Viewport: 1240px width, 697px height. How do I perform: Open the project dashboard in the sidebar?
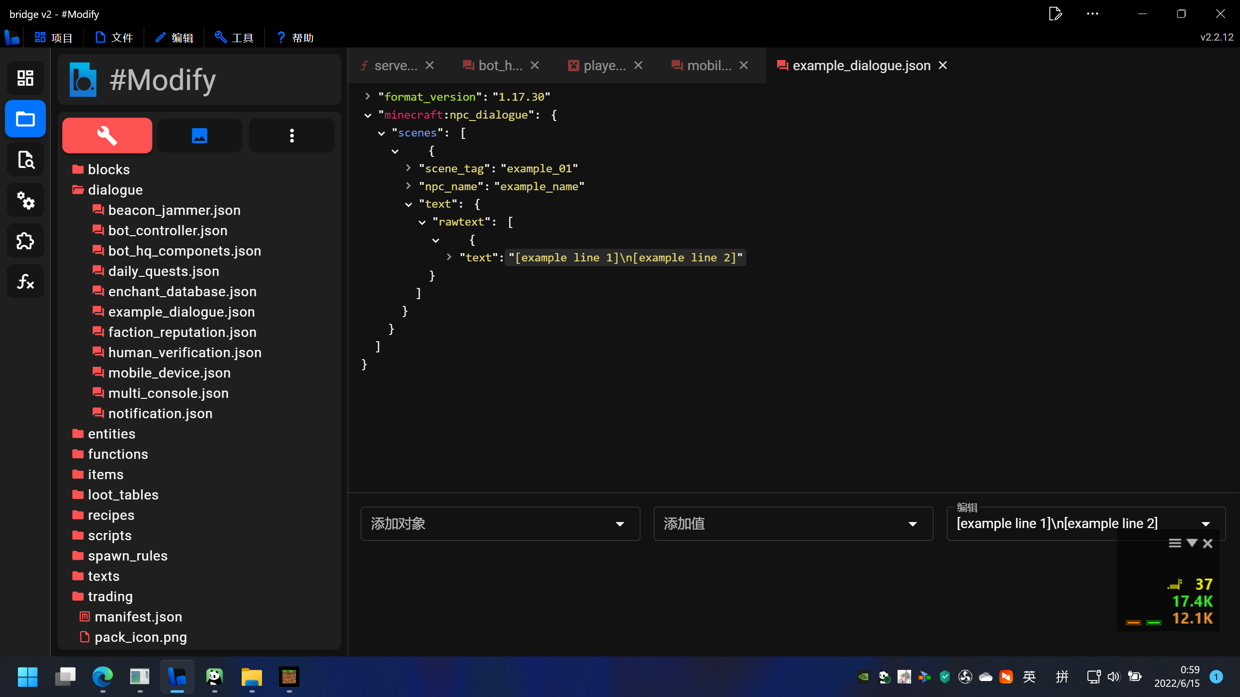(x=25, y=78)
